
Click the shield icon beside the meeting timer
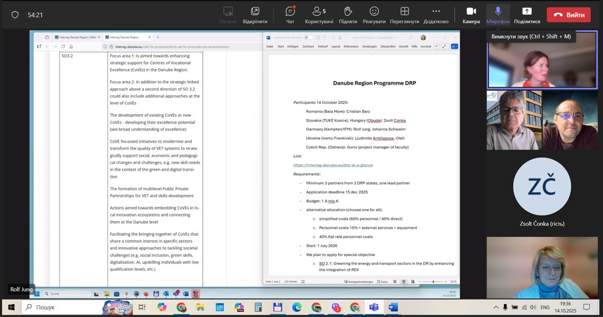[x=15, y=15]
